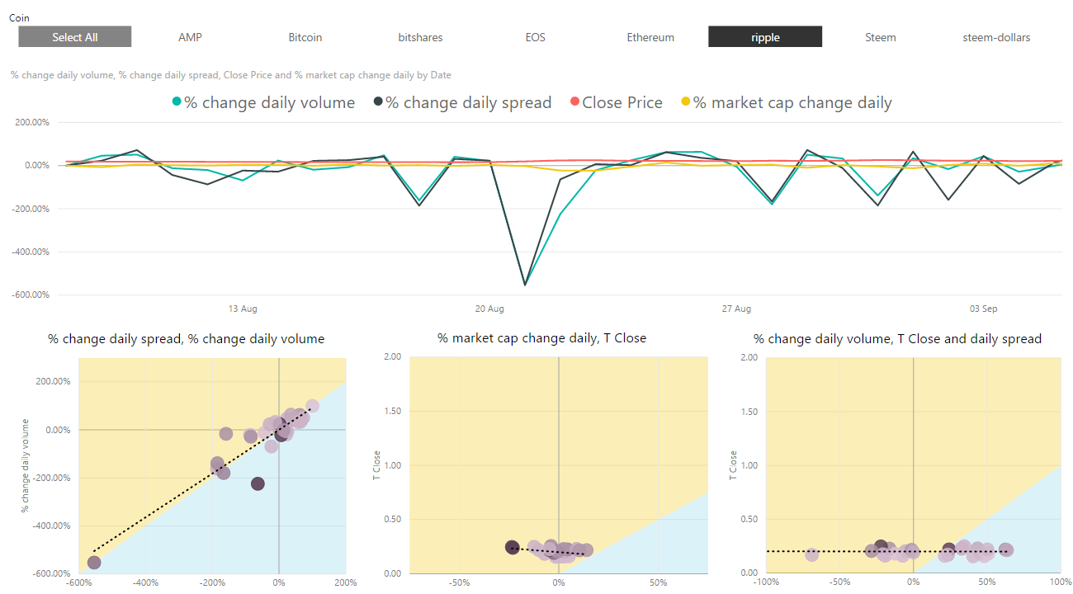
Task: Click the 20 Aug date label on line chart axis
Action: [x=489, y=309]
